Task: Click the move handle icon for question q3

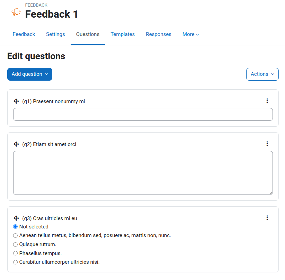Action: [16, 218]
